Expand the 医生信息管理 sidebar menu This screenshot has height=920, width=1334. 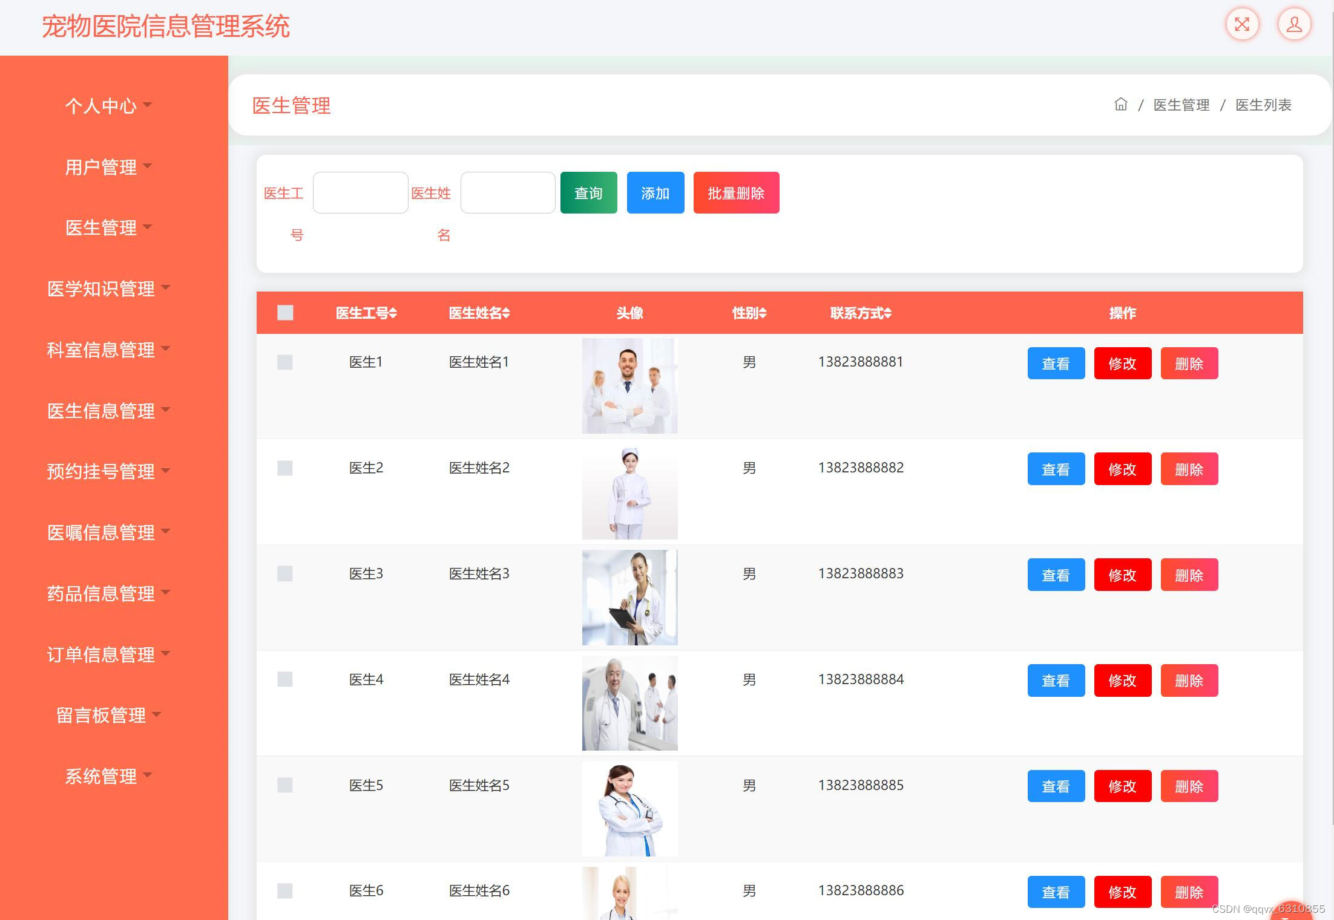(108, 411)
